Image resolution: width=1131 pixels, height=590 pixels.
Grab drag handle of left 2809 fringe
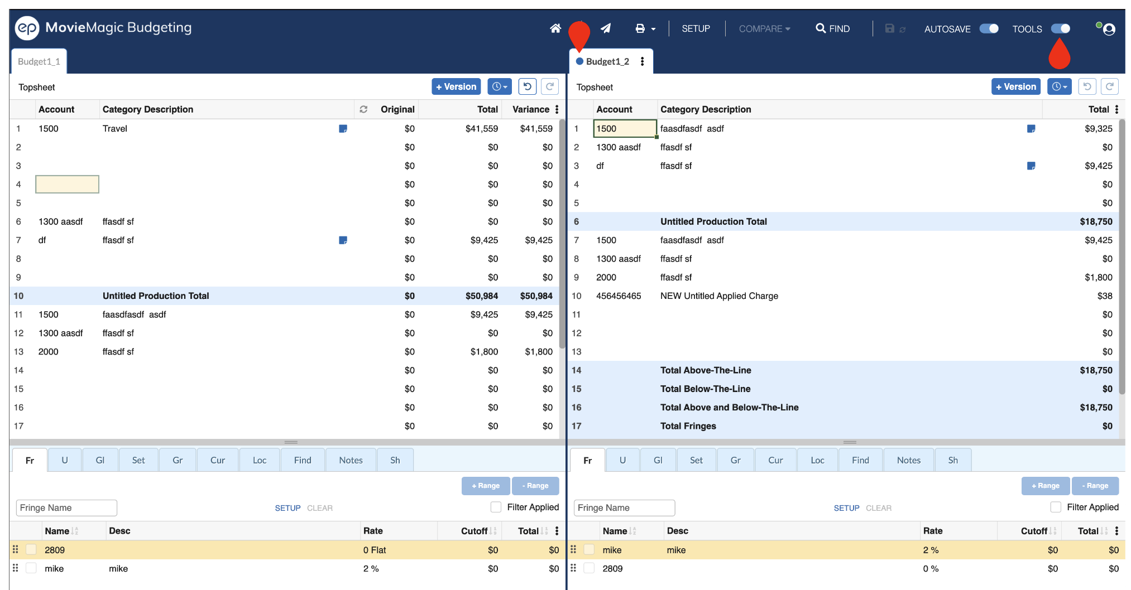(16, 549)
